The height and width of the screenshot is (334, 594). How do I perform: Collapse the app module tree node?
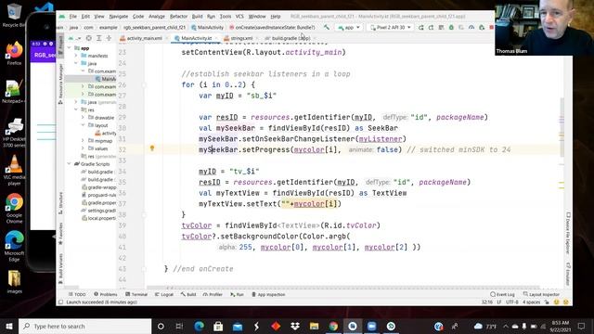[x=70, y=48]
